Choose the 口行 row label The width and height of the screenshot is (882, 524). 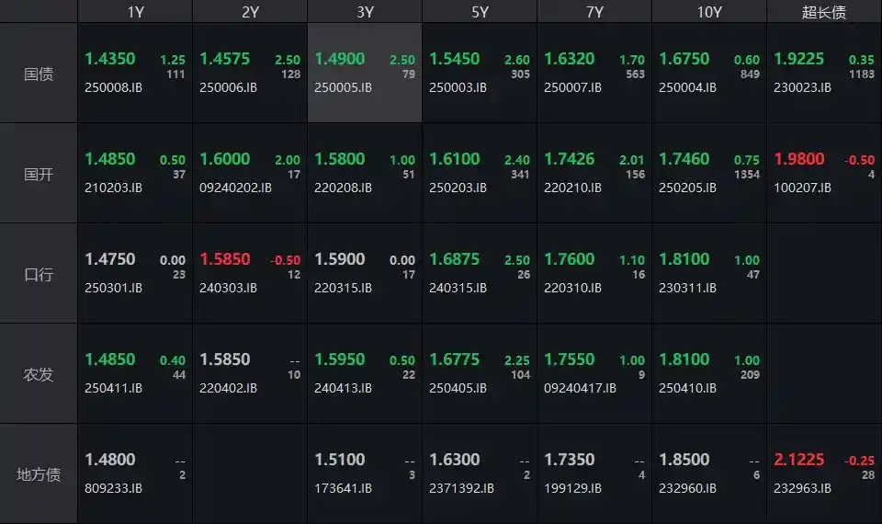(39, 274)
